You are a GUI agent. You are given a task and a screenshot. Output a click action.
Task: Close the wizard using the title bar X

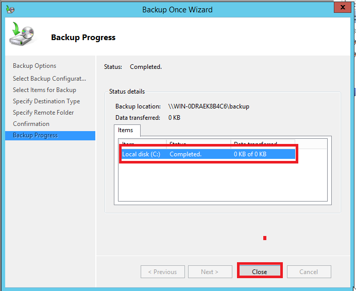pos(343,7)
